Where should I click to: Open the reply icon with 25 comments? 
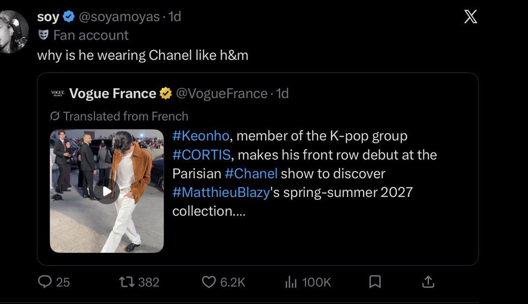coord(44,282)
